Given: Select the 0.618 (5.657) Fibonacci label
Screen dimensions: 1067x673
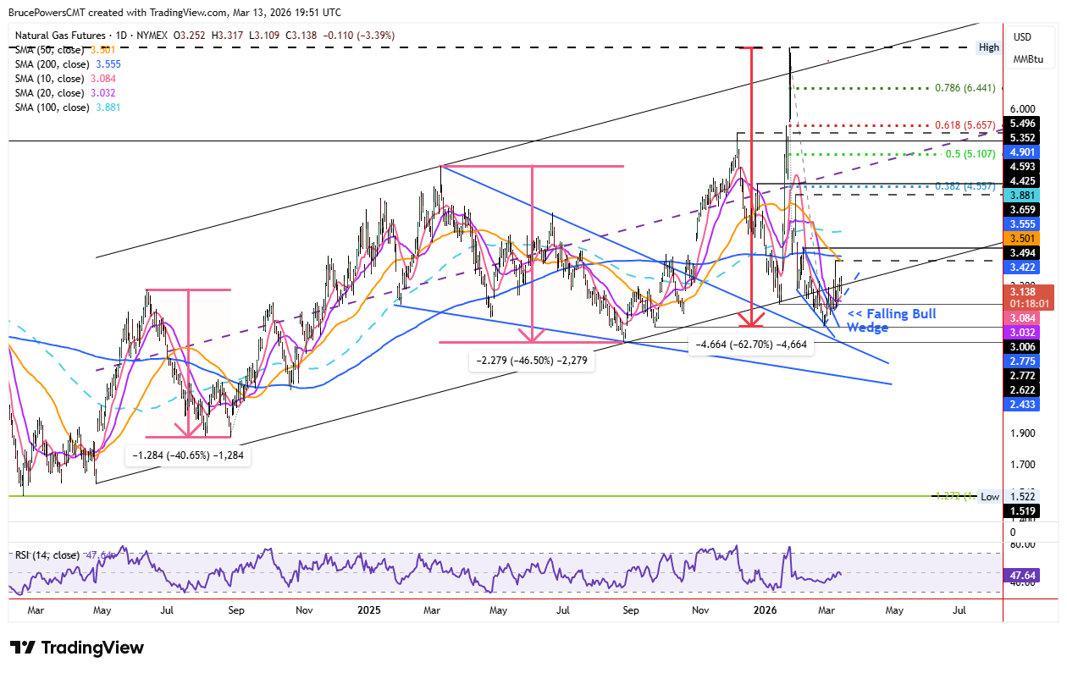Looking at the screenshot, I should tap(965, 124).
